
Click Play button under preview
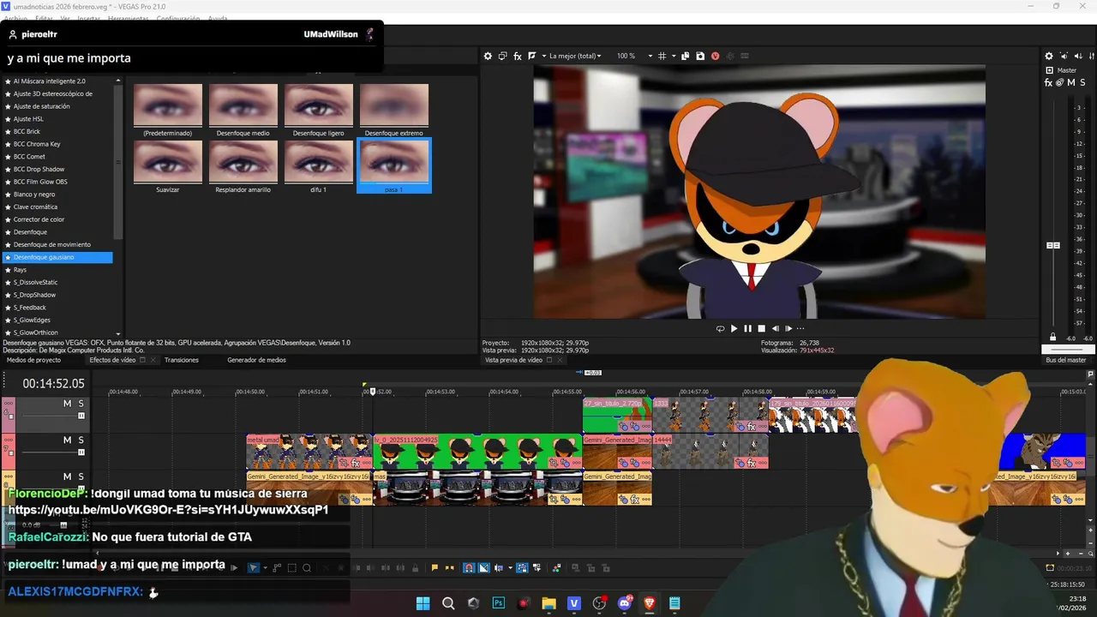point(734,328)
